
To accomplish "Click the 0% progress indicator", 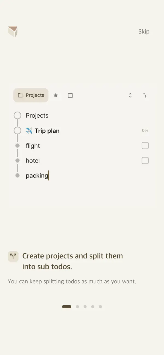I will point(145,130).
